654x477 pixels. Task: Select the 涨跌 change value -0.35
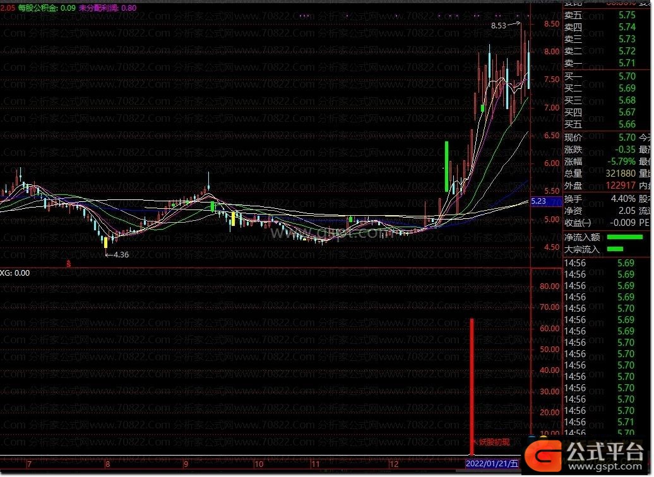click(x=625, y=150)
